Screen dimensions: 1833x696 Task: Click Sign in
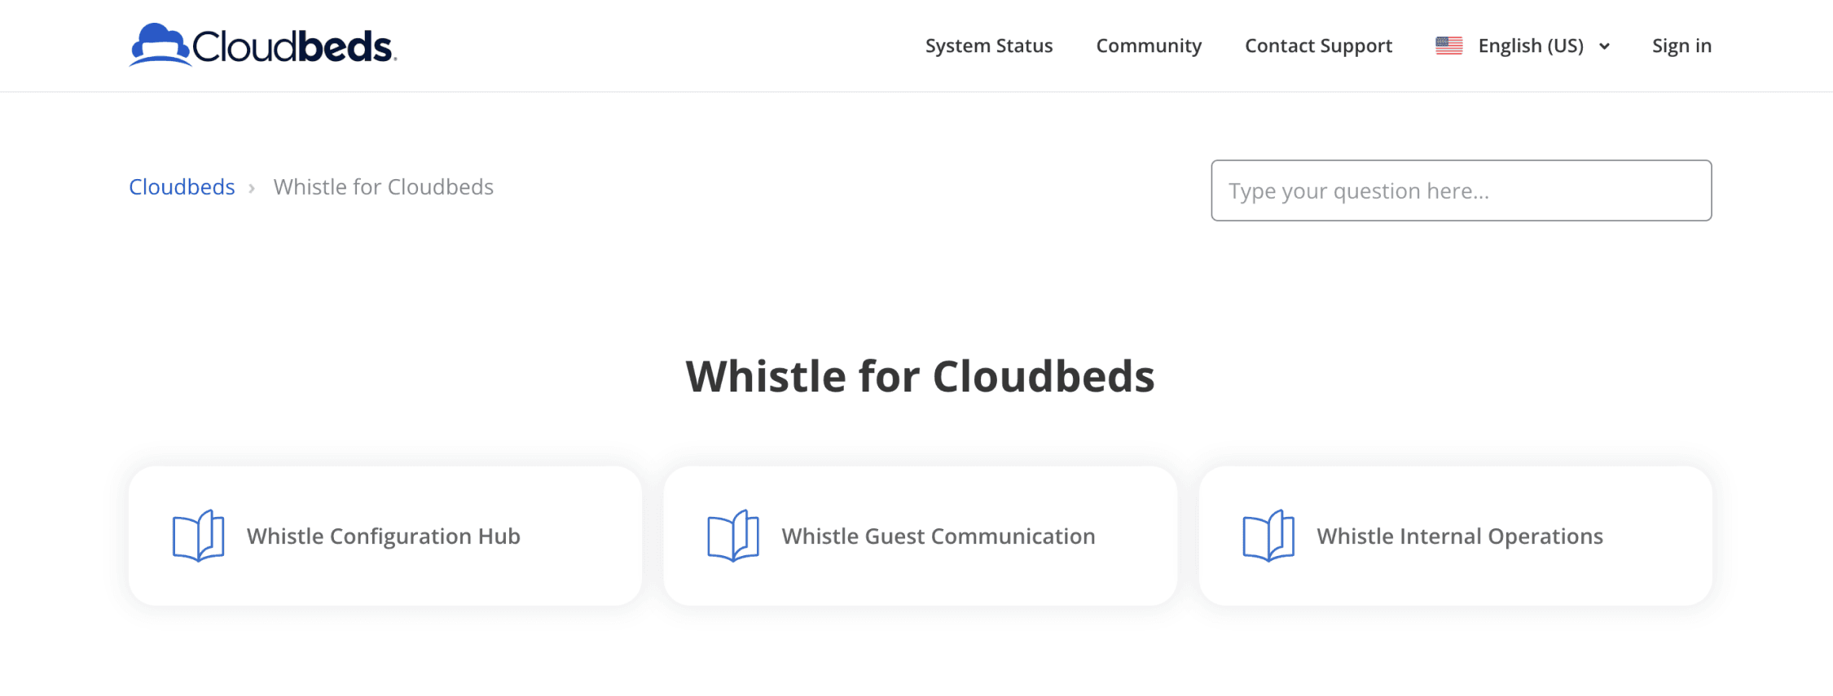click(x=1681, y=46)
